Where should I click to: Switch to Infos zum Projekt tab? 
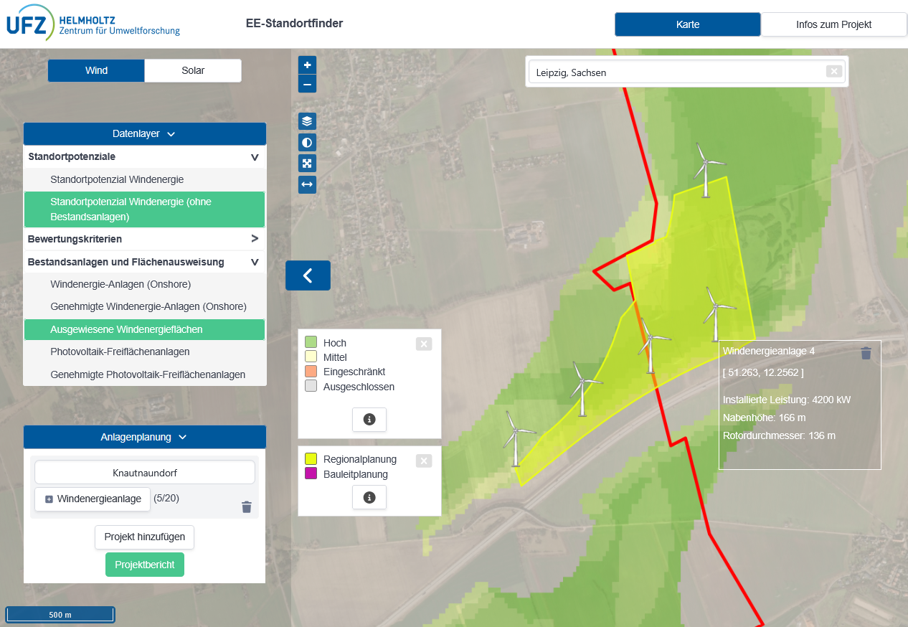pyautogui.click(x=833, y=24)
